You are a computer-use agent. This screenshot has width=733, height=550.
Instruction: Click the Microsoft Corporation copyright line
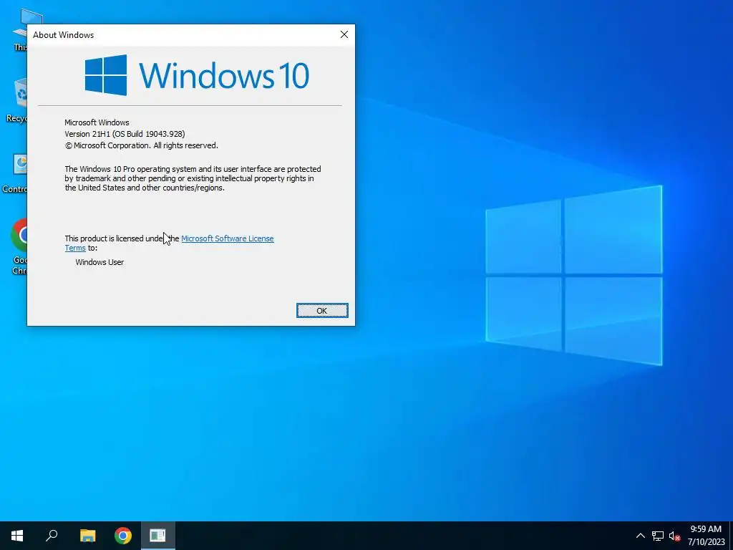tap(141, 145)
